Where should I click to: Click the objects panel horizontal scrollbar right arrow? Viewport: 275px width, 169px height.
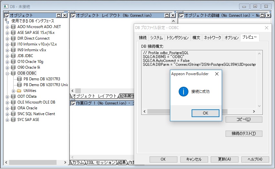pyautogui.click(x=65, y=163)
